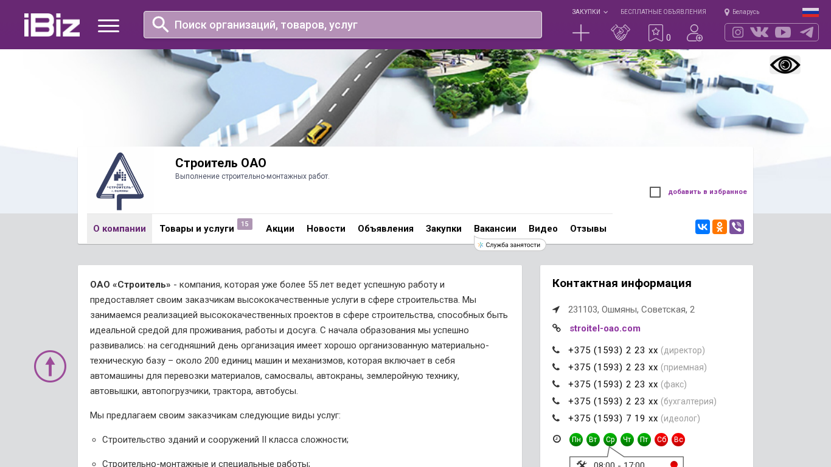Click the address location arrow icon
This screenshot has height=467, width=831.
click(x=556, y=310)
